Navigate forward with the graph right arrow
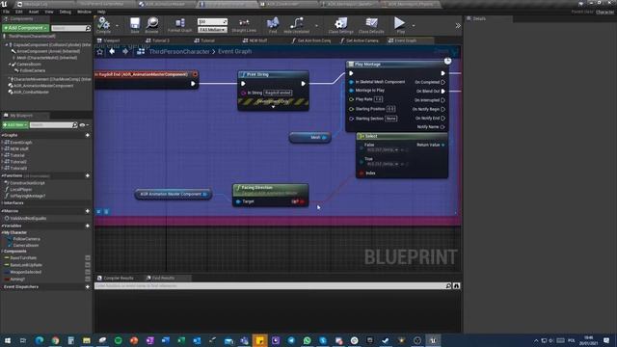The width and height of the screenshot is (617, 347). click(x=125, y=51)
